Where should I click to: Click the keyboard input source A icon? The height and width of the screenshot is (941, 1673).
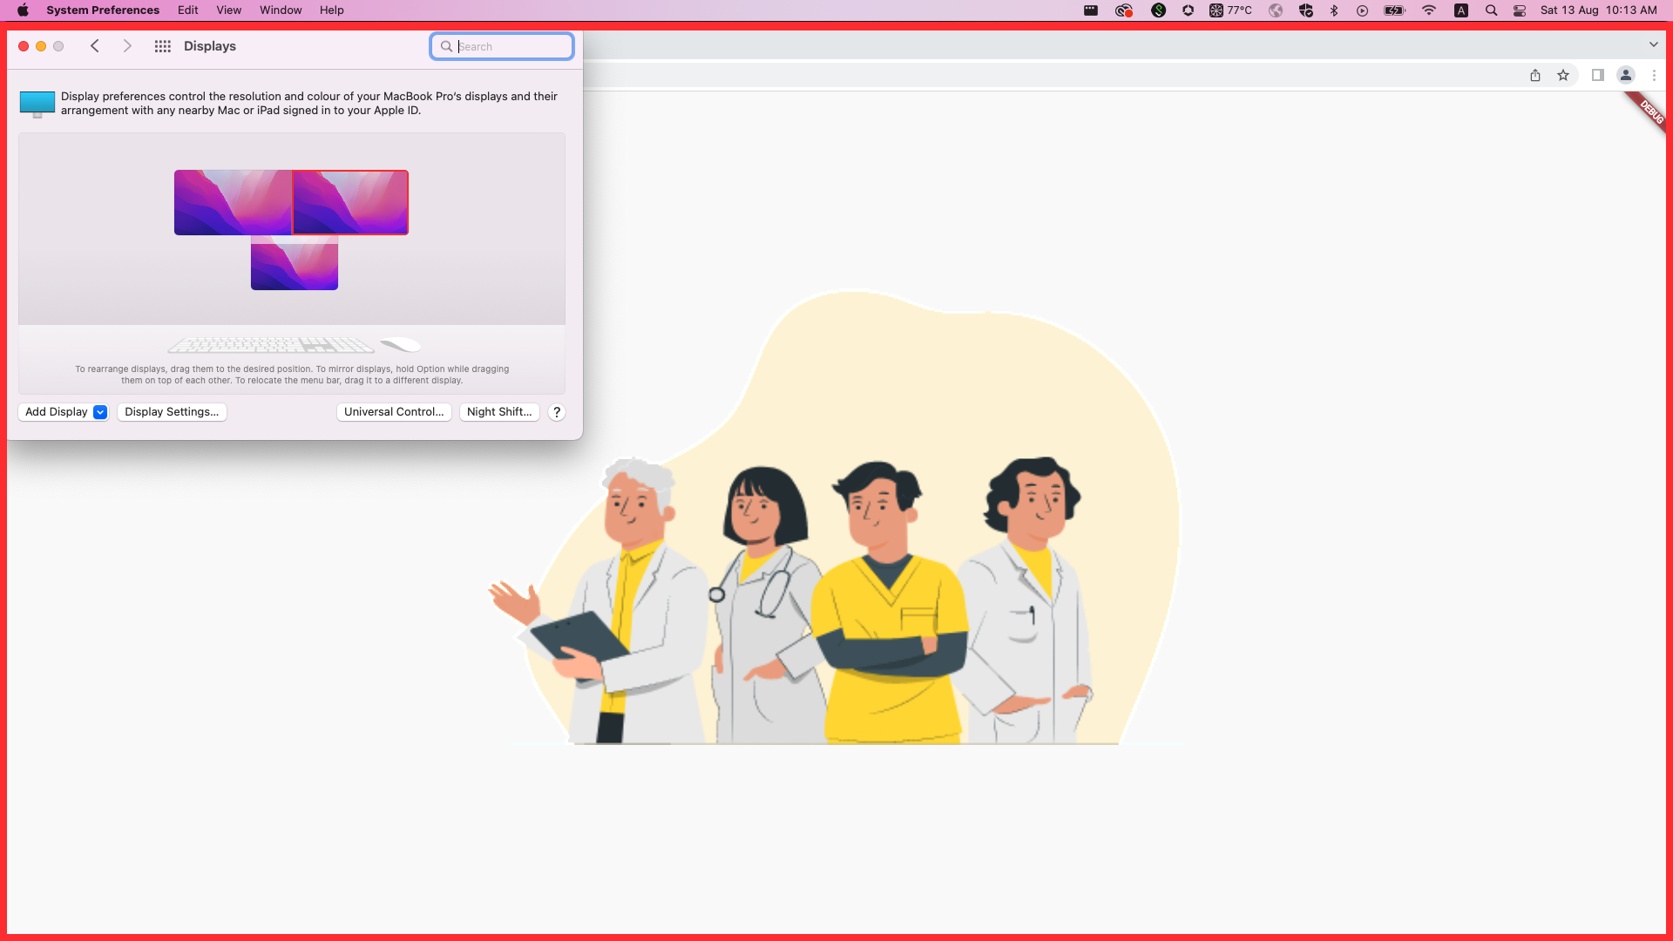click(x=1461, y=10)
